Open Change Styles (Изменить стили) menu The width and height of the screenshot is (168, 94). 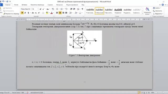coord(148,11)
